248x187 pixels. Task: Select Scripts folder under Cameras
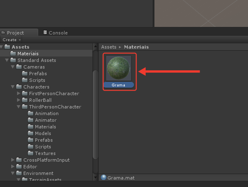tap(37, 80)
